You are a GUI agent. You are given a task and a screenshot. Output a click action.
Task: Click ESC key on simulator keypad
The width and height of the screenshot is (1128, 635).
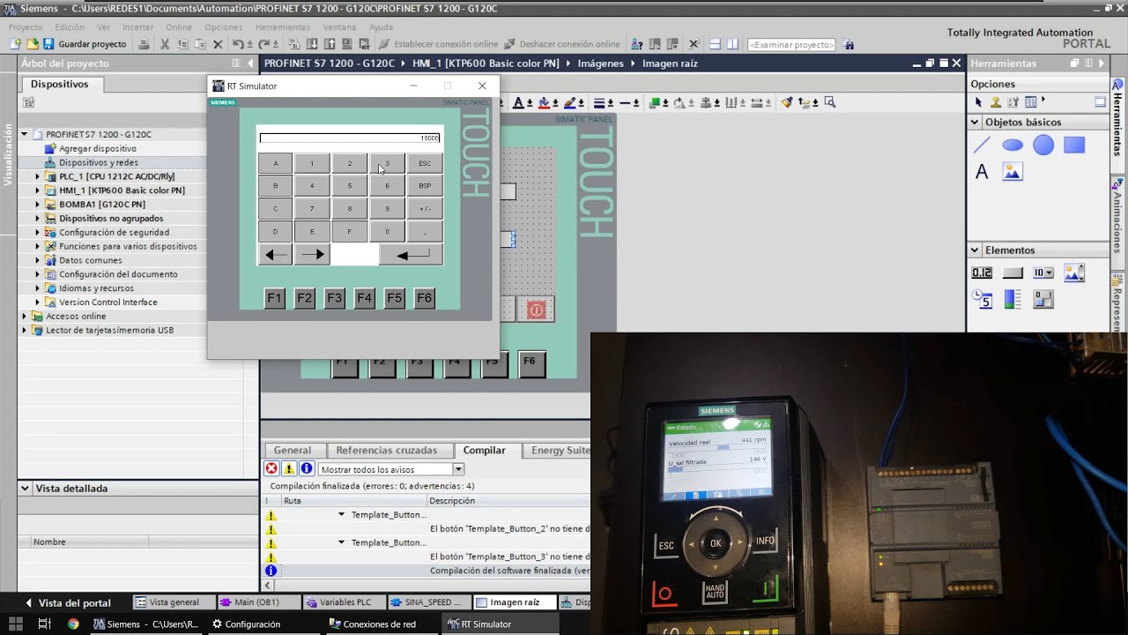coord(425,163)
